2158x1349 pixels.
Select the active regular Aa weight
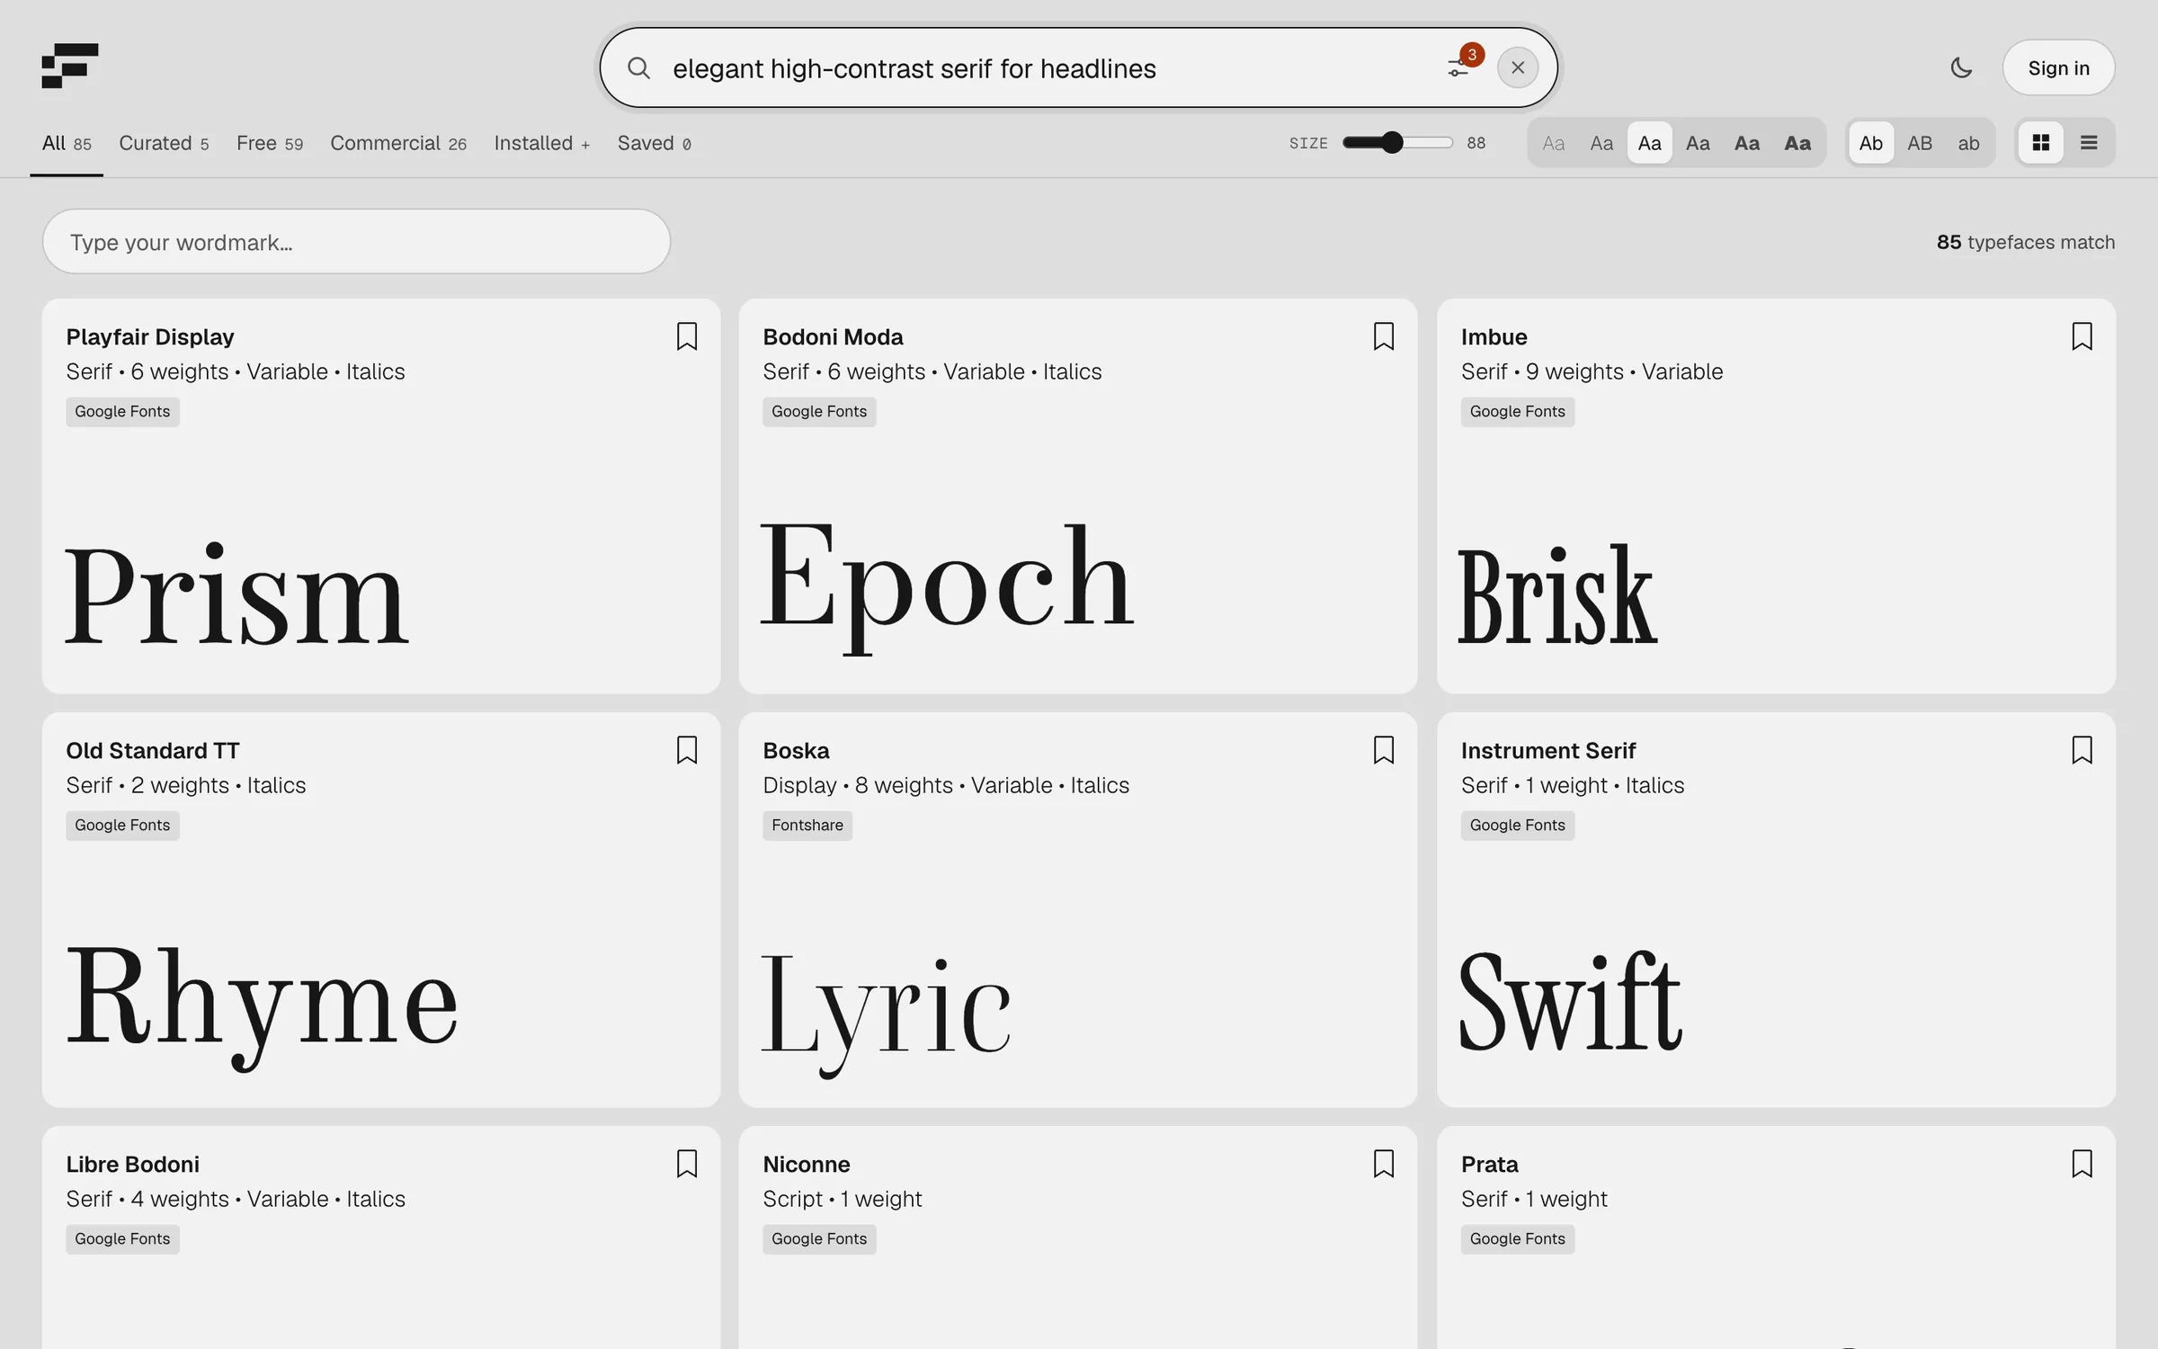point(1650,143)
